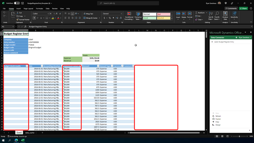254x143 pixels.
Task: Click the Delete cells icon
Action: [x=184, y=14]
